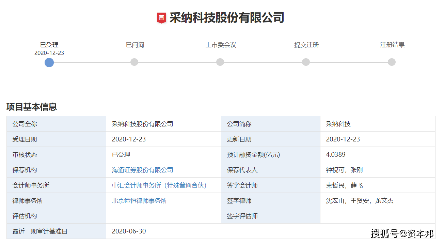Click the 4.0389 financing amount value
Screen dimensions: 444x243
click(335, 155)
